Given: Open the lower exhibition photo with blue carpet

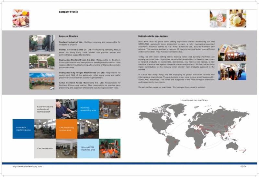Looking at the screenshot, I should tap(232, 72).
